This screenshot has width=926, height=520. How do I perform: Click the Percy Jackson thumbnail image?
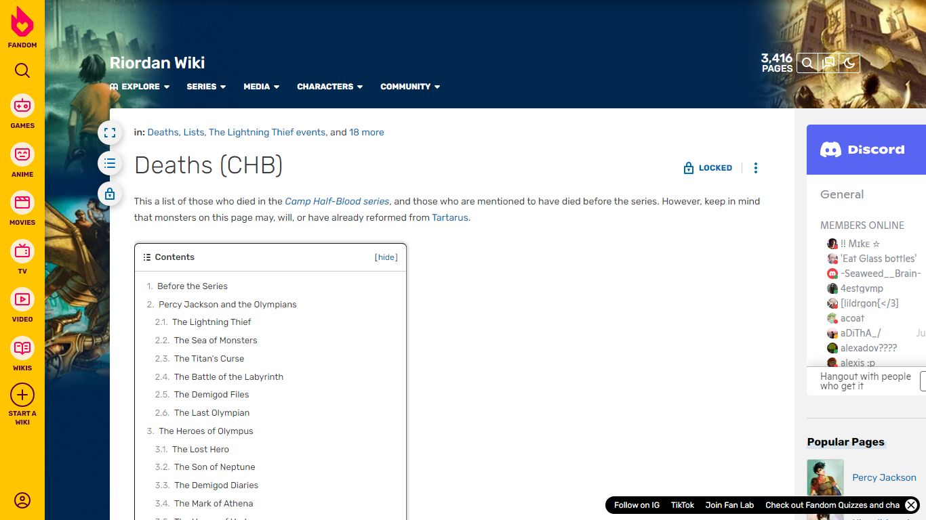825,477
